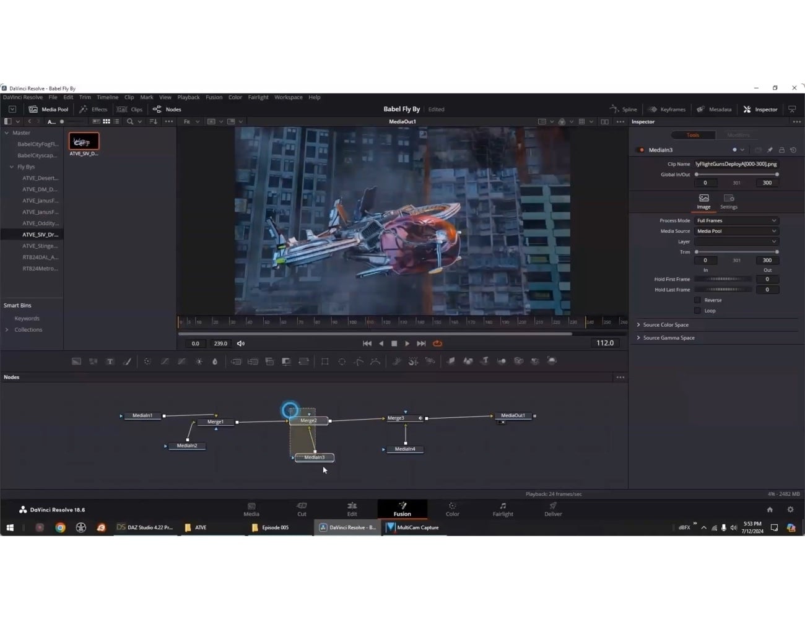Screen dimensions: 805x619
Task: Pin the MediaIn3 inspector controls
Action: [770, 150]
